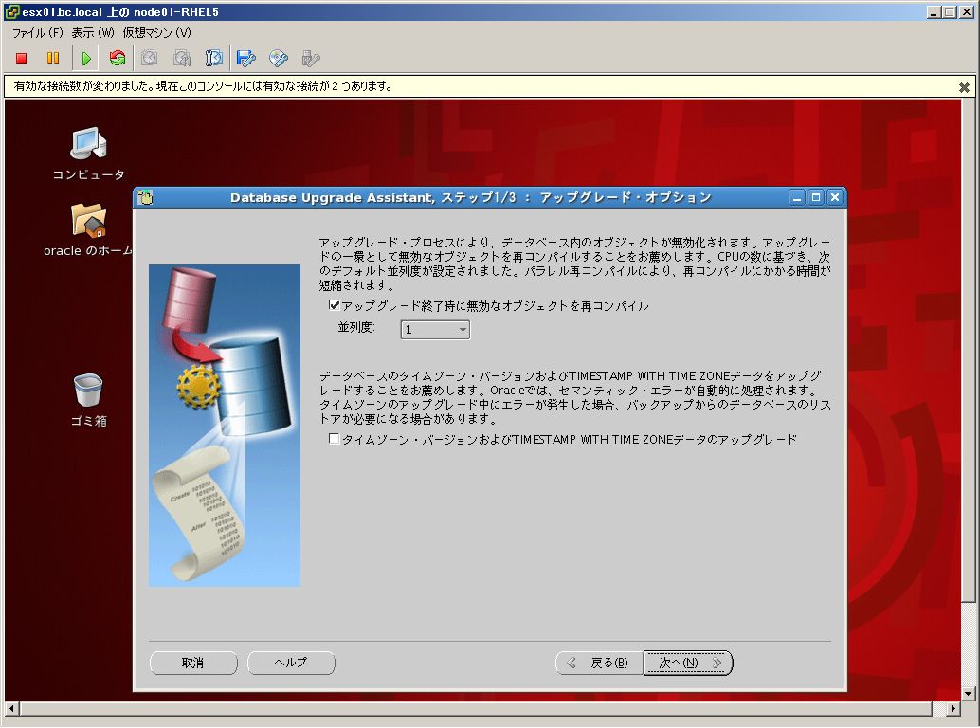Dismiss the yellow connection notification bar
Viewport: 980px width, 728px height.
pos(964,87)
